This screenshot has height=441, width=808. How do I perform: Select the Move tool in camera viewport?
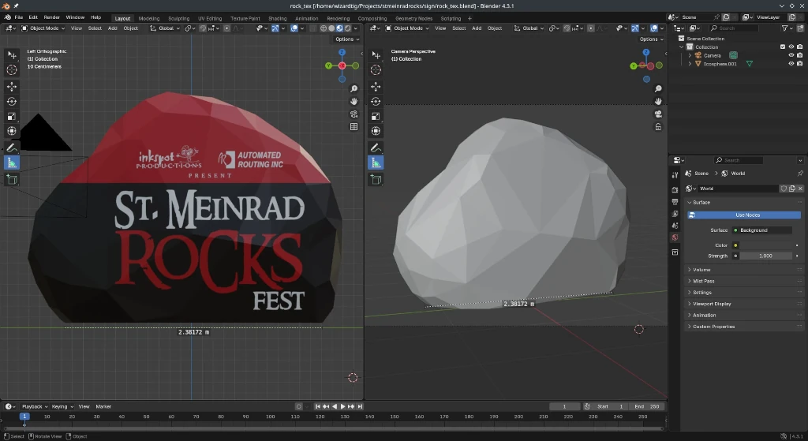point(376,87)
